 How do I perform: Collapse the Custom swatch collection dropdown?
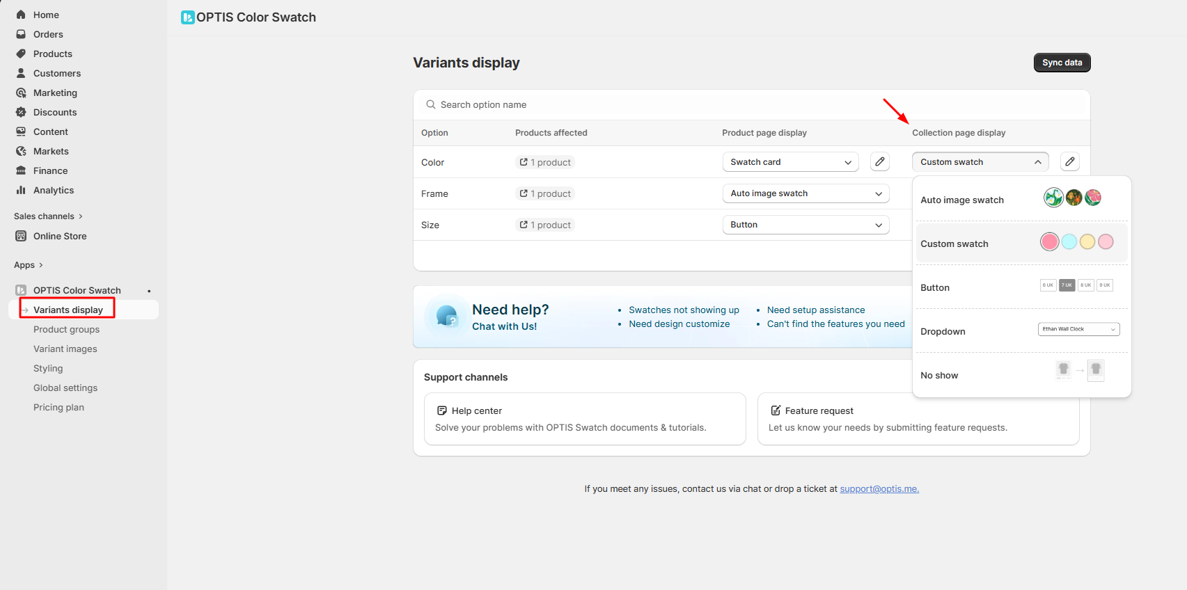980,161
